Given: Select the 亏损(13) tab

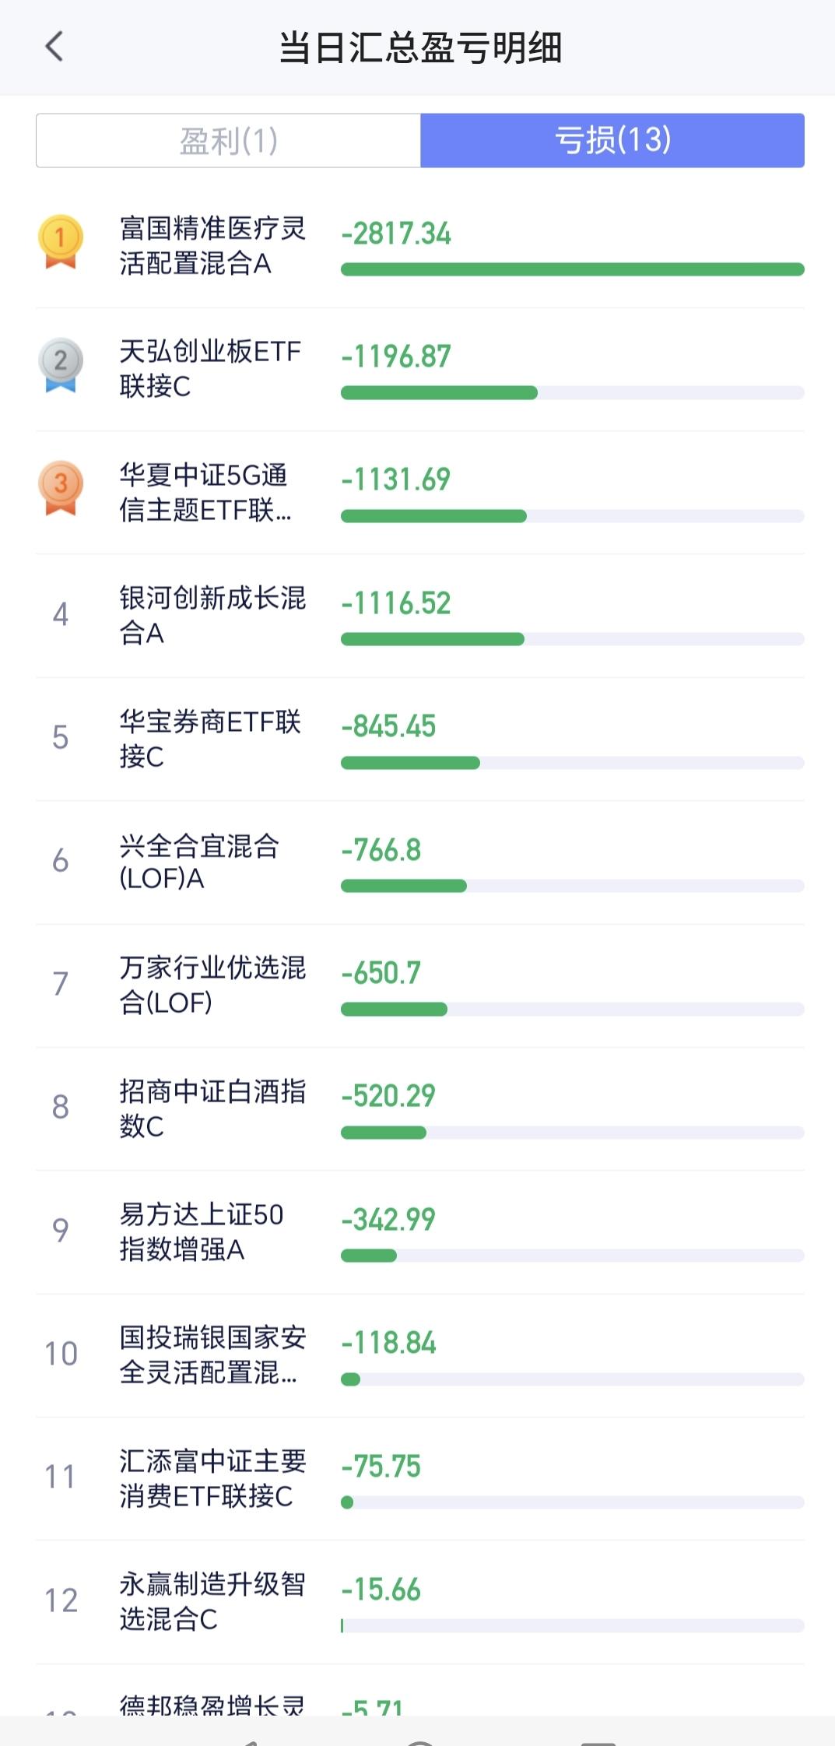Looking at the screenshot, I should (x=612, y=141).
